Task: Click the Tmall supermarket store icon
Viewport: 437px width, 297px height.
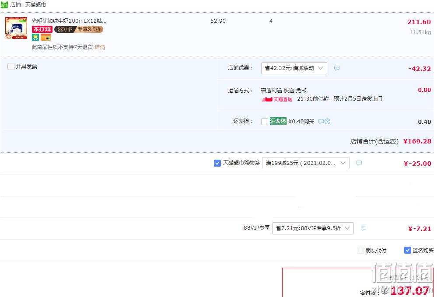Action: (4, 5)
